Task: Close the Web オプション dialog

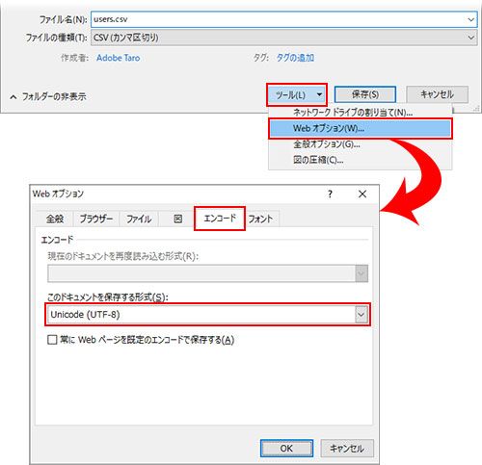Action: coord(362,194)
